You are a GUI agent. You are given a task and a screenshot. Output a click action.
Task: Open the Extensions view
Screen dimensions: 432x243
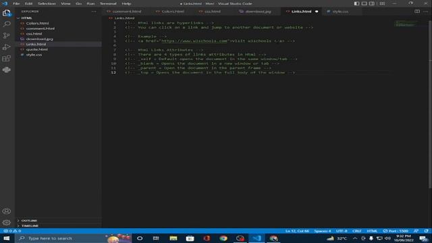coord(6,59)
